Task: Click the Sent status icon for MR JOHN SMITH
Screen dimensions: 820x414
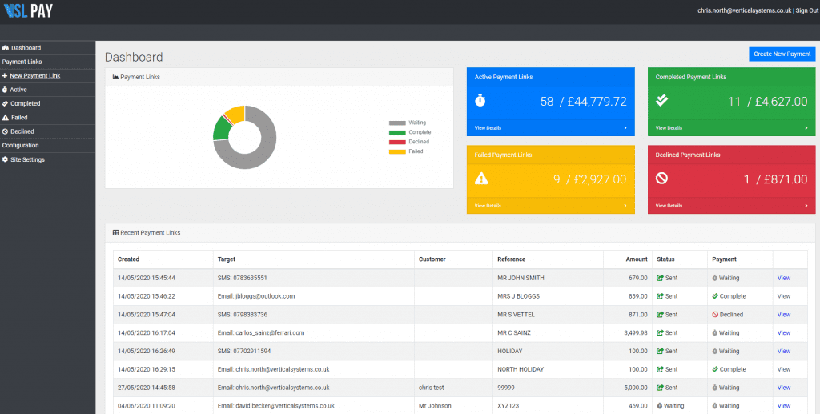Action: click(x=661, y=278)
